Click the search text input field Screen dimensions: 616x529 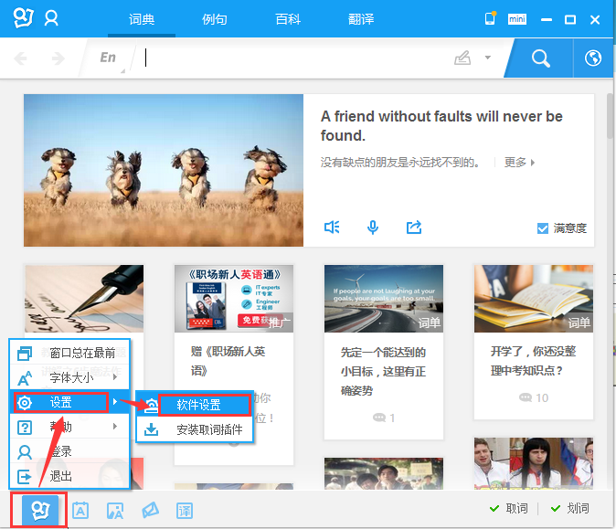tap(292, 58)
